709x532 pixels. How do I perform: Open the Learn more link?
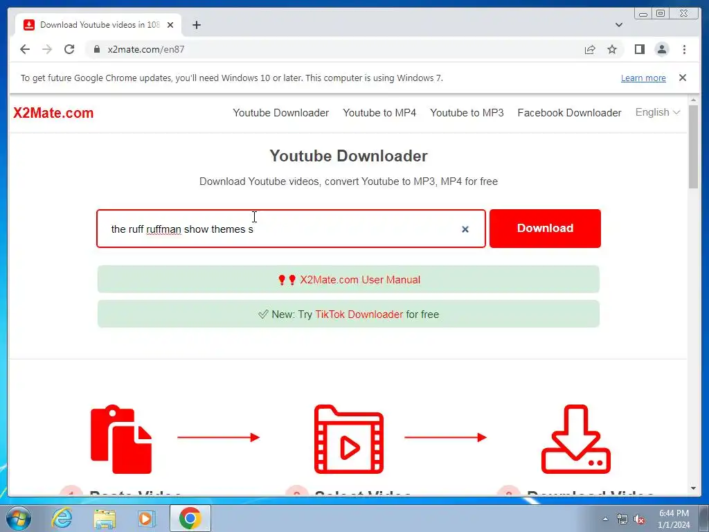click(643, 78)
